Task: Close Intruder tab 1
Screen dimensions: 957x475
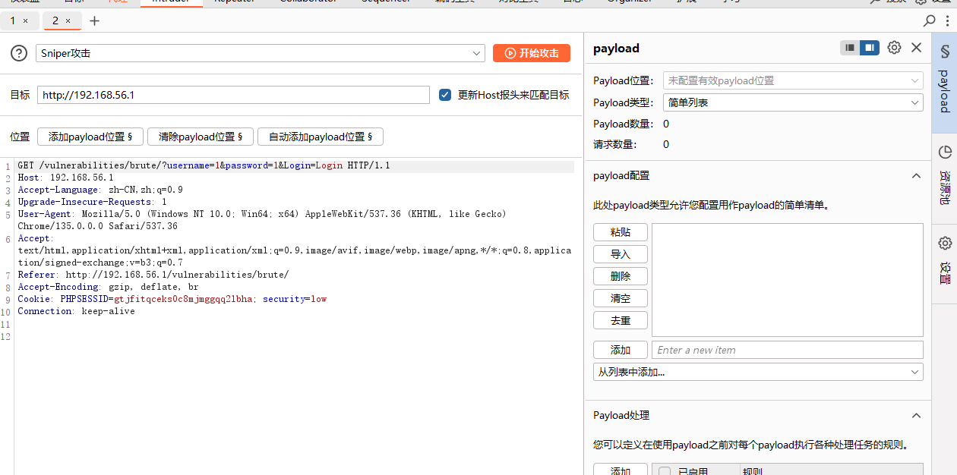Action: click(26, 20)
